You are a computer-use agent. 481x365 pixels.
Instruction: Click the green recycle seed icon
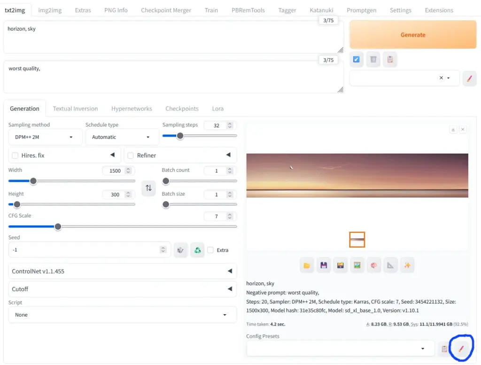click(197, 250)
